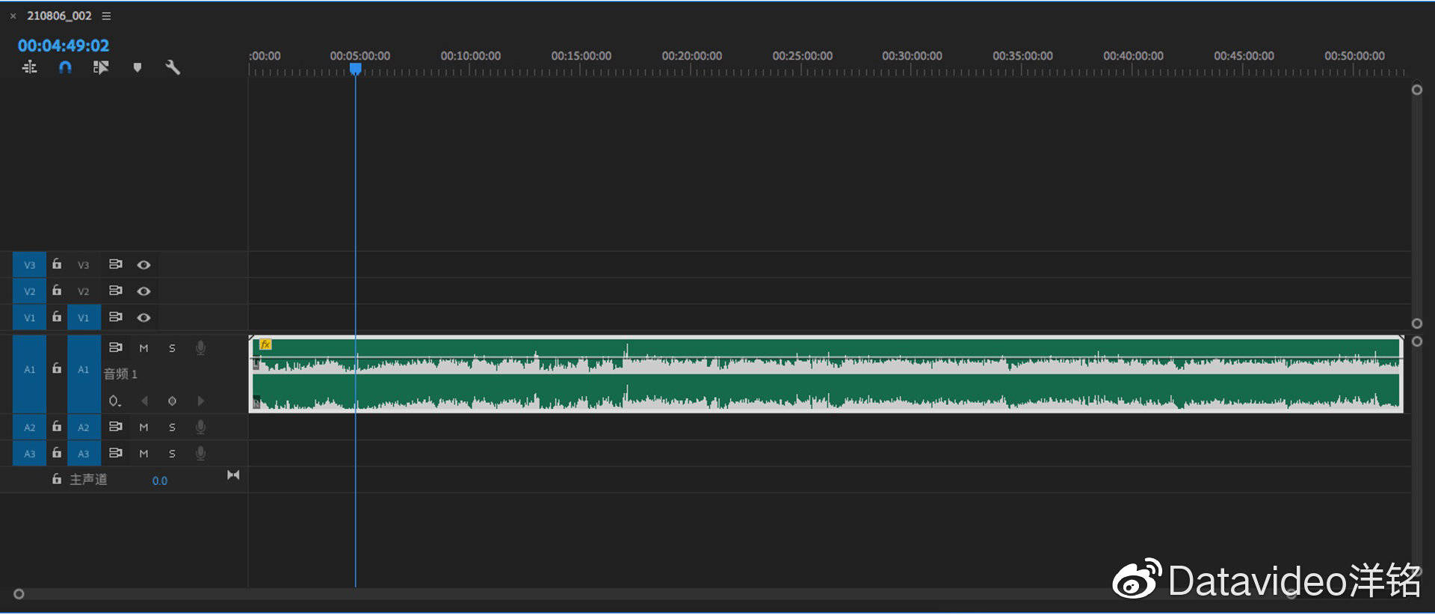Enable voice-over record on track A1
The width and height of the screenshot is (1435, 615).
click(x=200, y=347)
